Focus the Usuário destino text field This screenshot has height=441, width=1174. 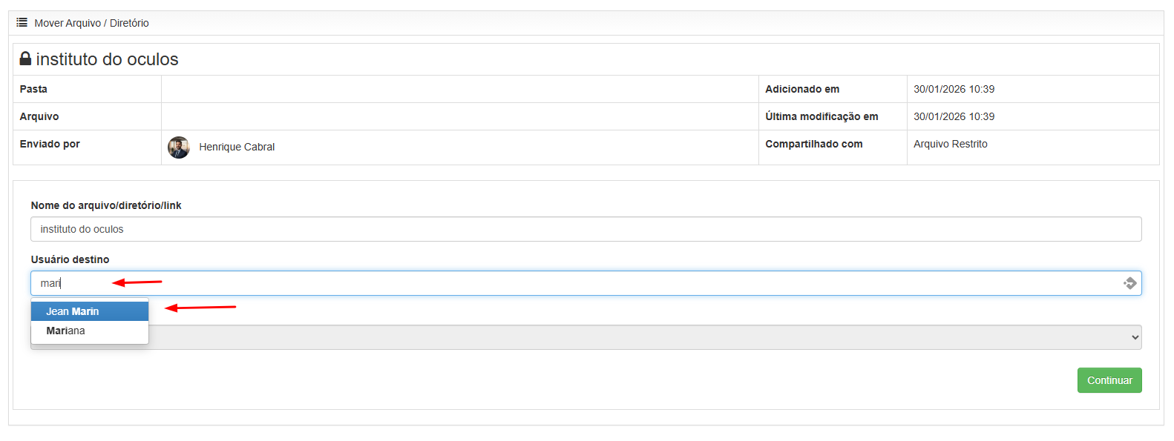pyautogui.click(x=586, y=283)
